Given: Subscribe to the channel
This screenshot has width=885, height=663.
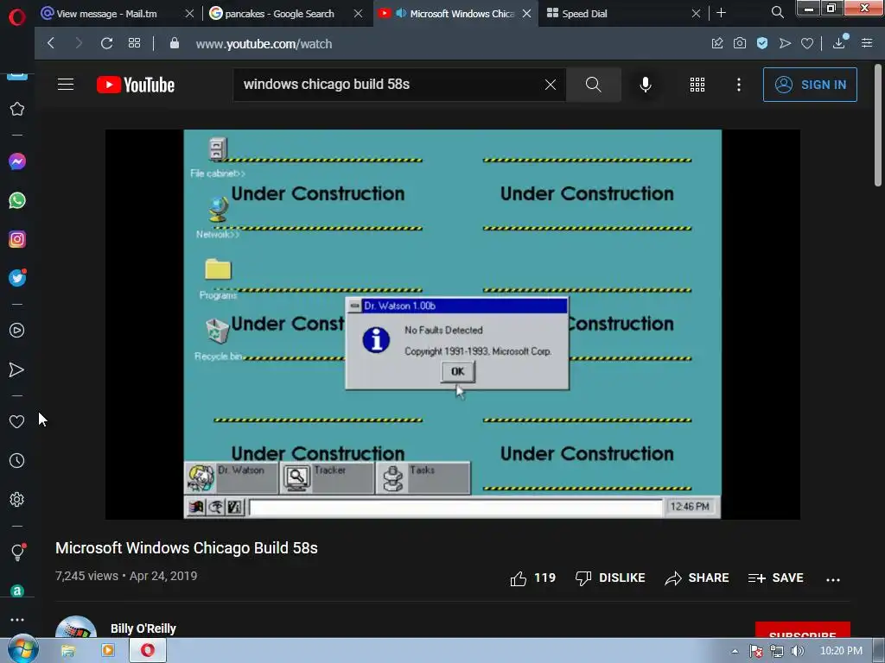Looking at the screenshot, I should coord(803,630).
